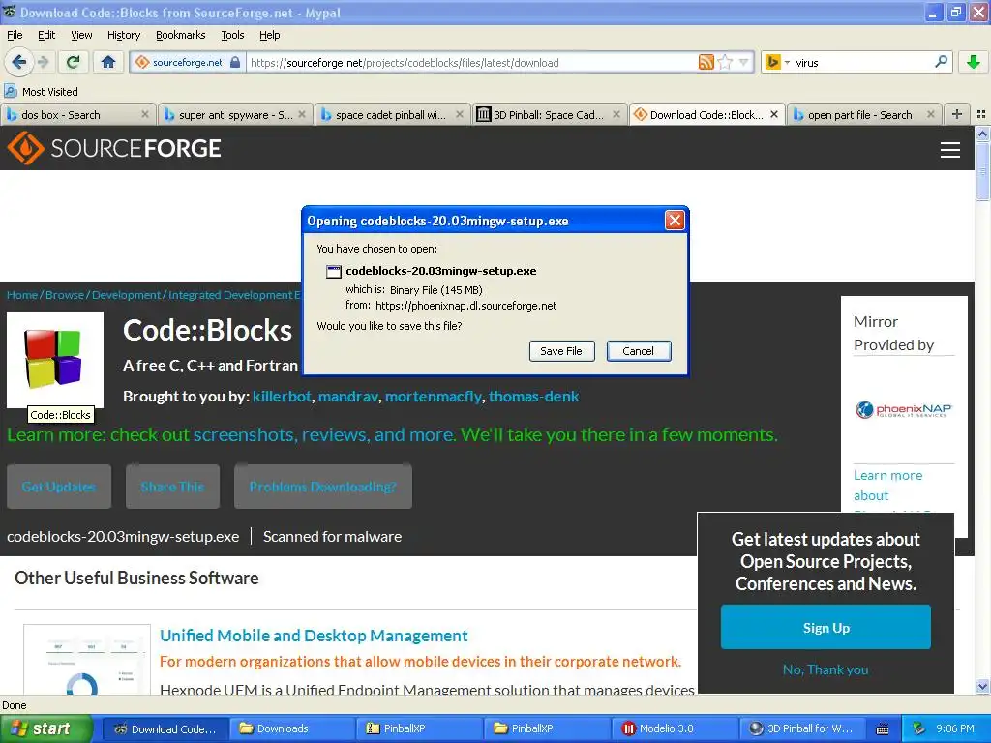
Task: Click the scrollbar down arrow
Action: tap(982, 686)
